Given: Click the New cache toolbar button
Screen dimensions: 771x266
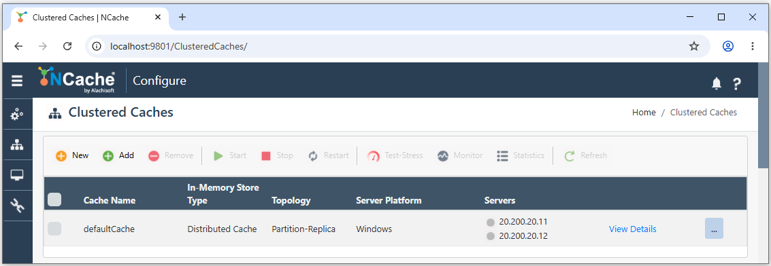Looking at the screenshot, I should coord(71,156).
